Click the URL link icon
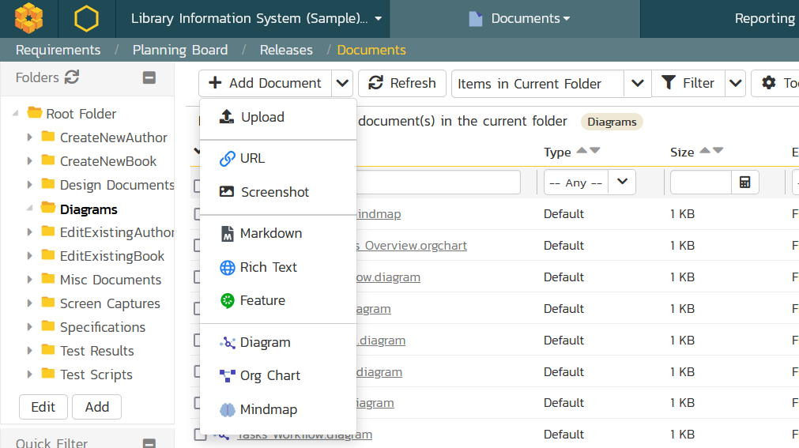This screenshot has width=799, height=448. coord(227,159)
